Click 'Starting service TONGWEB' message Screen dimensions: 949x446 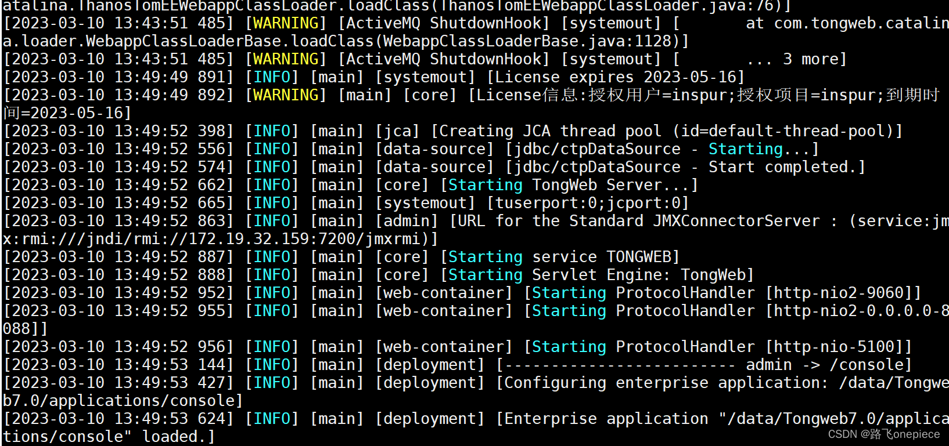(559, 257)
